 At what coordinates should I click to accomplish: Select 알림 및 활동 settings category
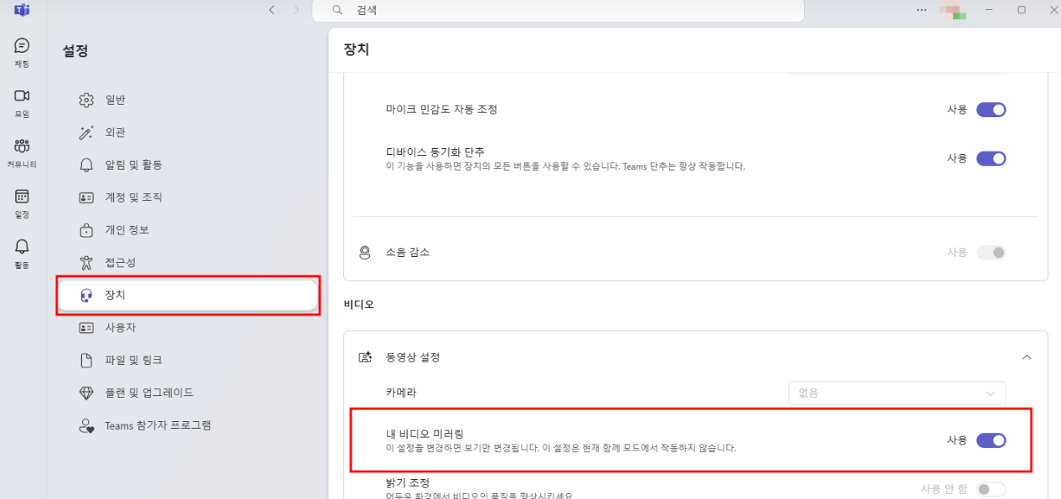pyautogui.click(x=133, y=165)
